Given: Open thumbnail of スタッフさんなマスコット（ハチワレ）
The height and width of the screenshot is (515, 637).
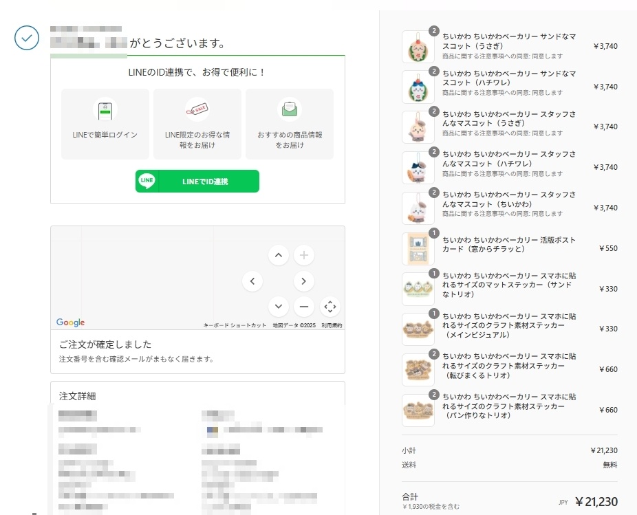Looking at the screenshot, I should tap(418, 168).
